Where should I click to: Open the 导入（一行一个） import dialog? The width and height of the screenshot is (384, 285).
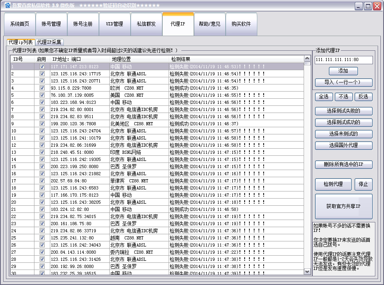[344, 82]
